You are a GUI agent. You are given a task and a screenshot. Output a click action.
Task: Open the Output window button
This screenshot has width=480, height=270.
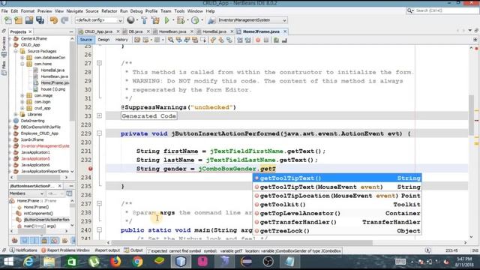click(133, 250)
